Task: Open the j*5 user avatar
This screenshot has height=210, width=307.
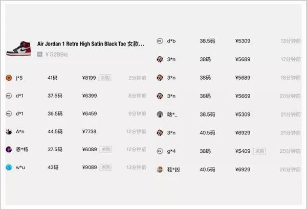Action: point(9,78)
